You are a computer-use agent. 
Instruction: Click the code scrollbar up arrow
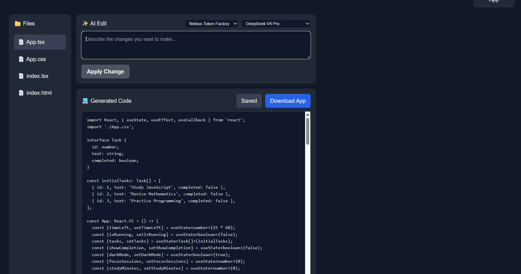click(308, 115)
